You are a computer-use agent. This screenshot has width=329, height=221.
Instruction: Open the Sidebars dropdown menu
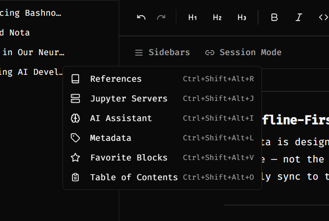coord(163,52)
